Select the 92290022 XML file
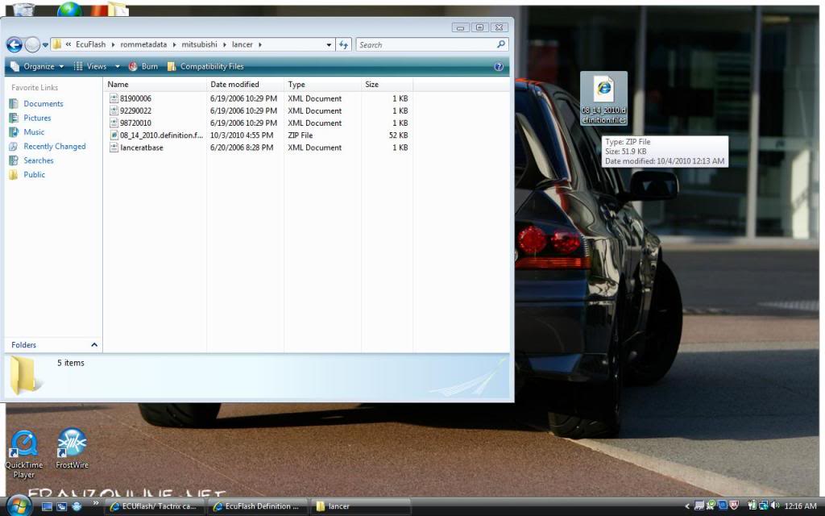This screenshot has height=516, width=825. [x=131, y=110]
